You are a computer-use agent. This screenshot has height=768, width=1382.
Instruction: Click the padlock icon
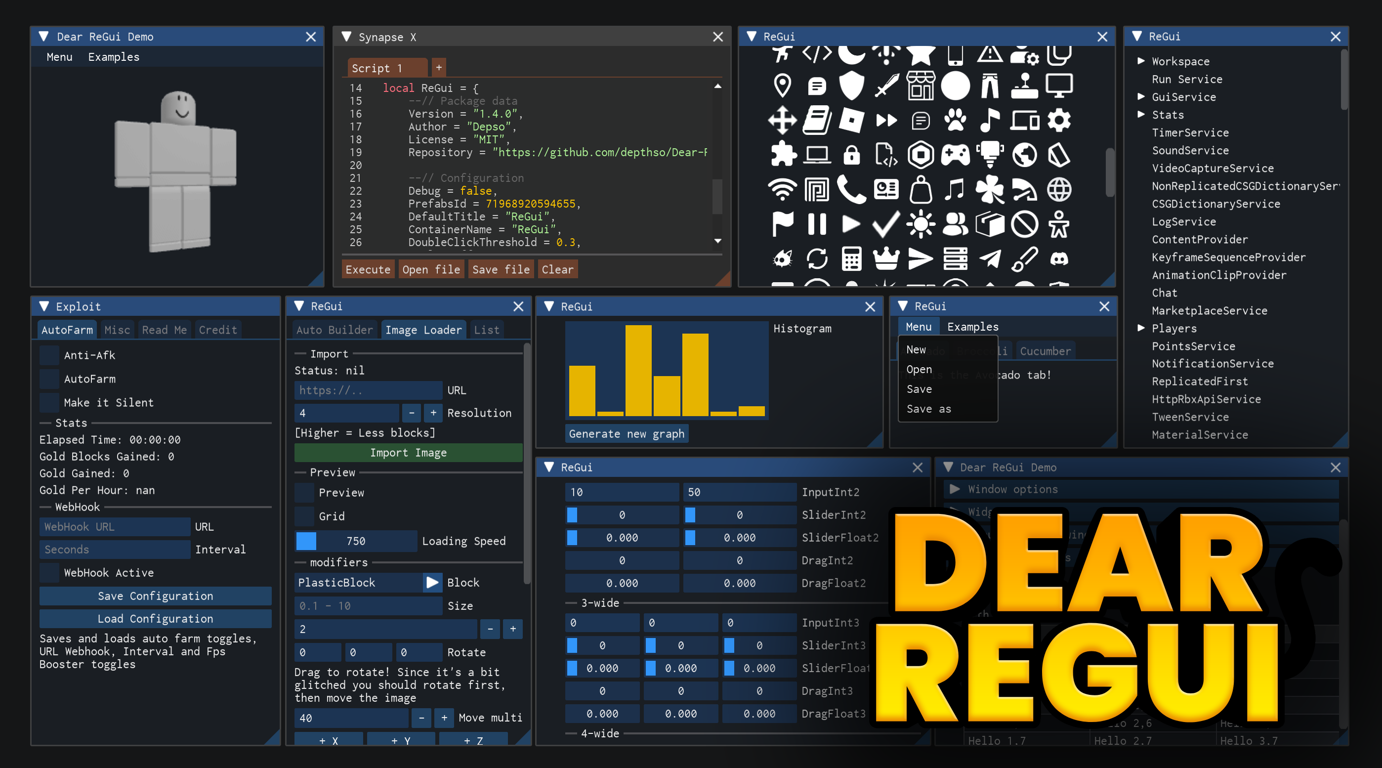coord(851,155)
